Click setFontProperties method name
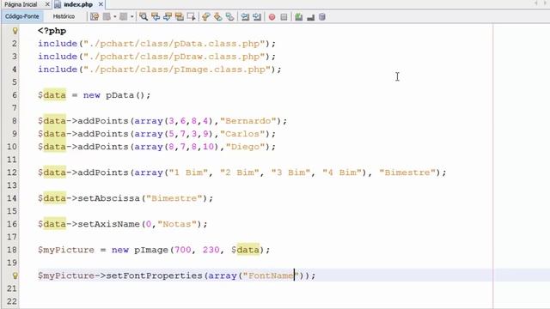This screenshot has height=309, width=550. pos(154,276)
